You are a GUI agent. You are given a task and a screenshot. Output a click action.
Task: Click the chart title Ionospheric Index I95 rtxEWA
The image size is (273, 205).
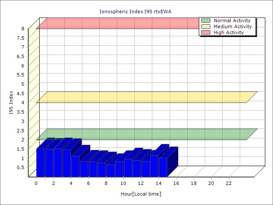pyautogui.click(x=135, y=12)
